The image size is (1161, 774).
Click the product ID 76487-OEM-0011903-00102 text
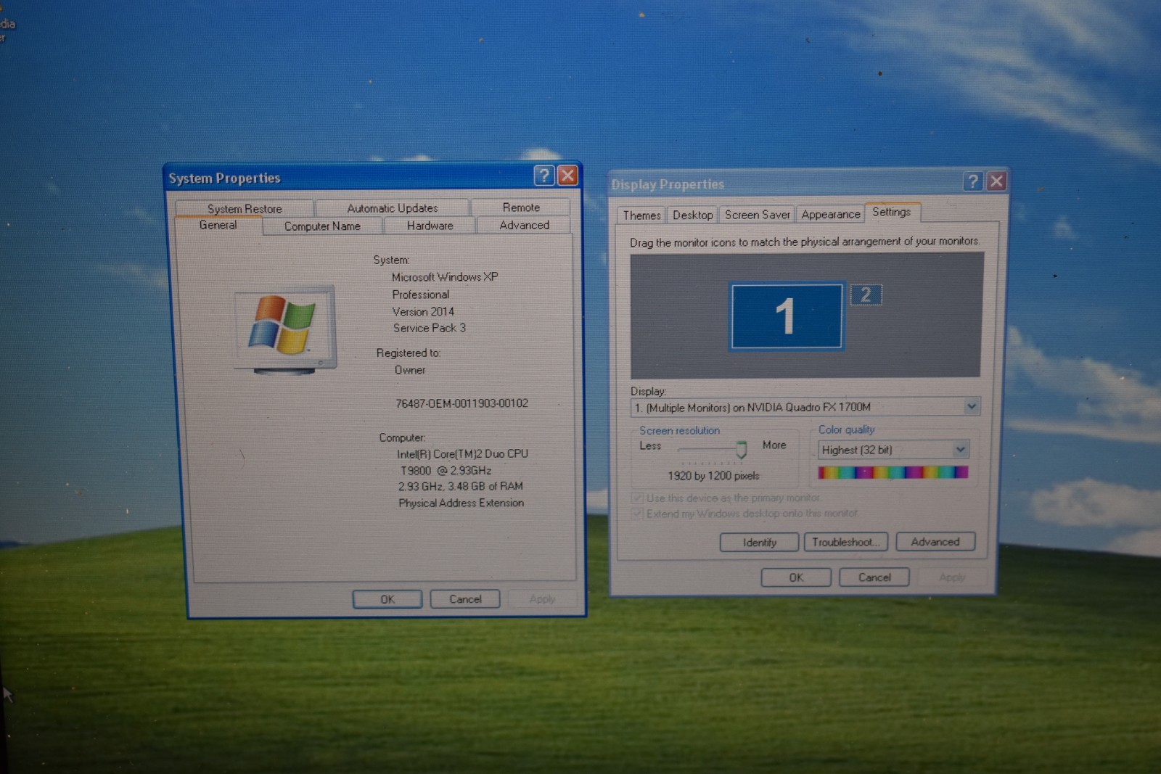pyautogui.click(x=461, y=403)
